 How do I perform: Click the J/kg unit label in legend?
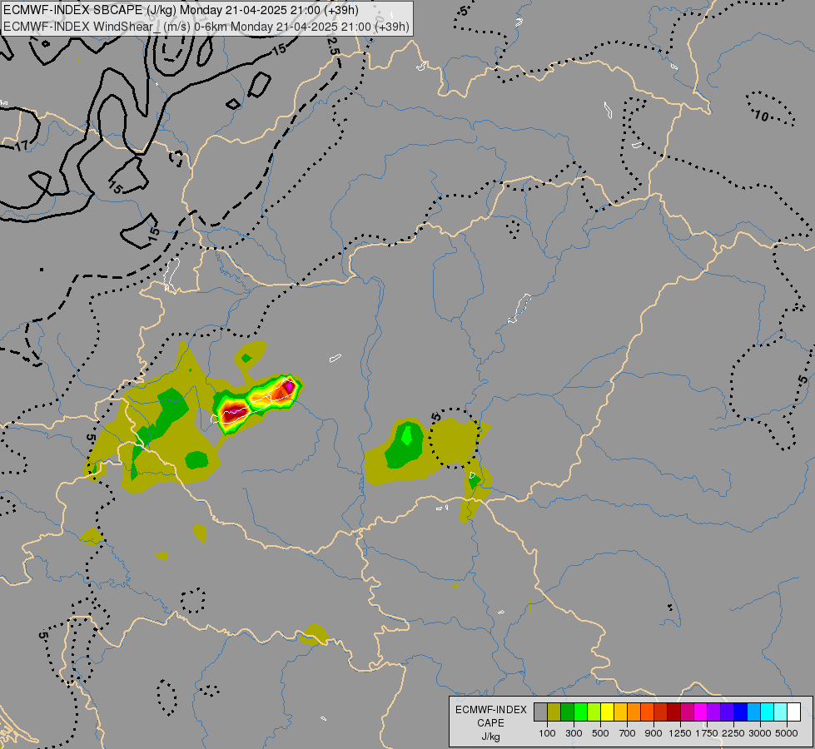[x=490, y=737]
